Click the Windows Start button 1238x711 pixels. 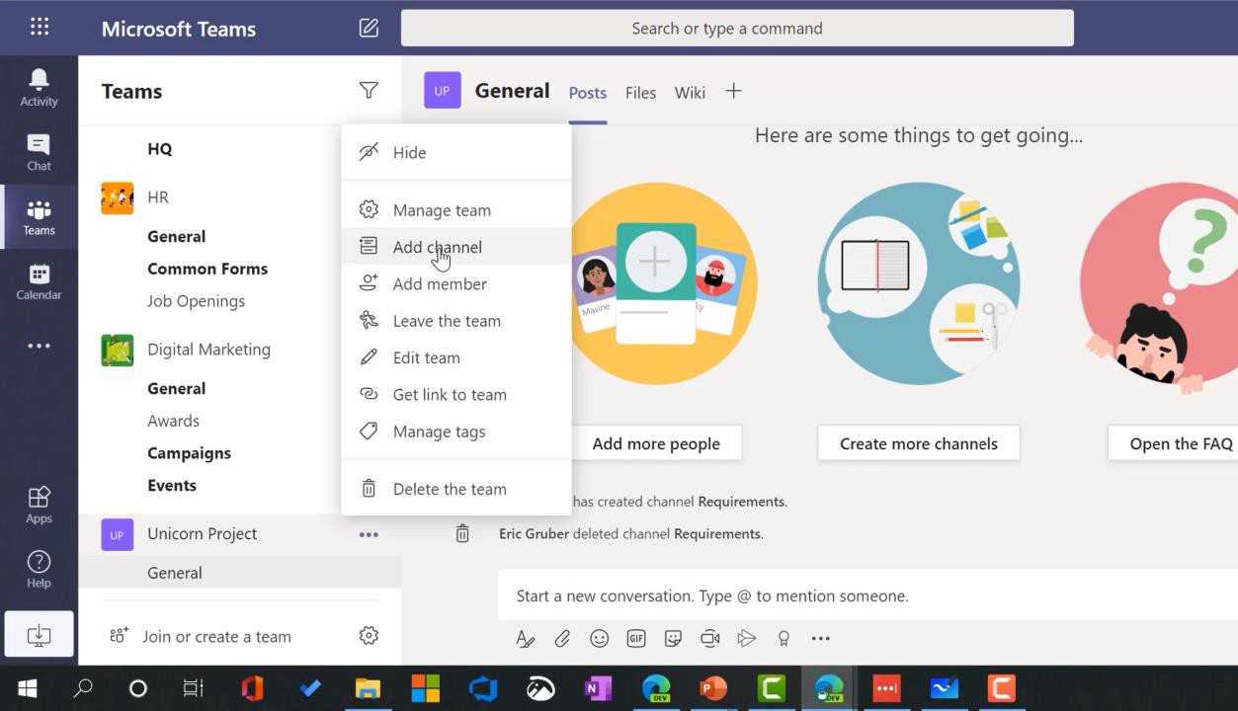[28, 688]
